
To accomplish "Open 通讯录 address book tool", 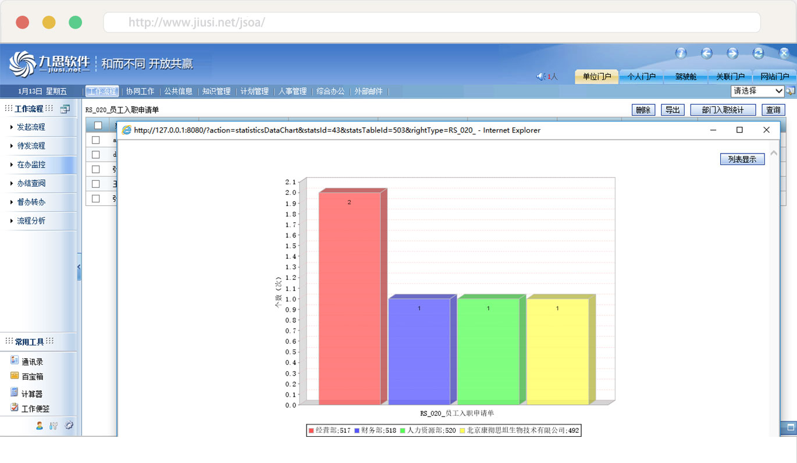I will tap(32, 362).
